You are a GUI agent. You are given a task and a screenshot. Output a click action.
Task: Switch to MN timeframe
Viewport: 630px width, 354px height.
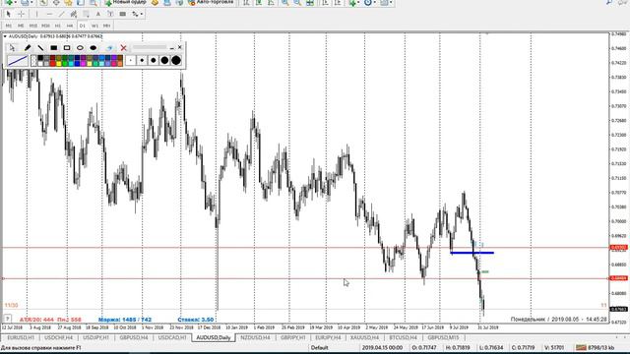coord(107,26)
